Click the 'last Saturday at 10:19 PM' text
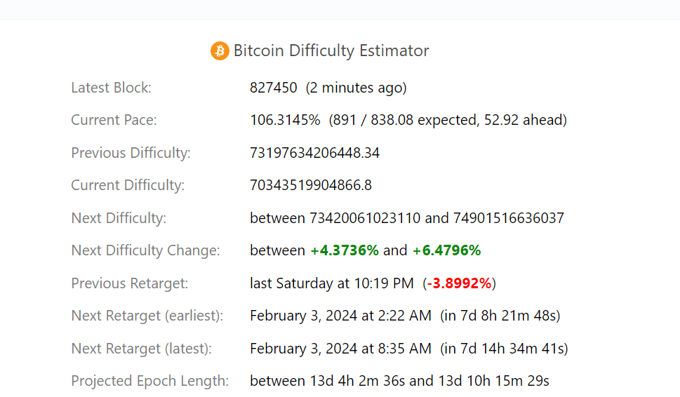 [x=332, y=283]
